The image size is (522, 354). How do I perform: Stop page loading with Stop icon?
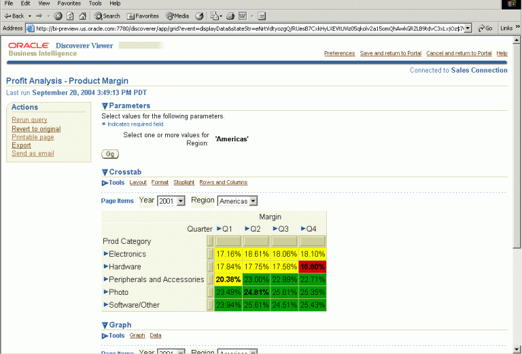(58, 16)
